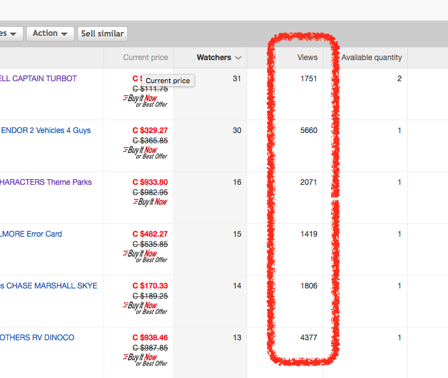
Task: Click Buy It Now logo under C $329.27
Action: pos(143,150)
